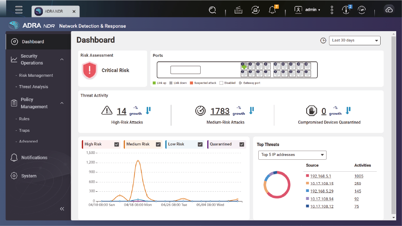Open source IP 192.168.5.1

[320, 176]
